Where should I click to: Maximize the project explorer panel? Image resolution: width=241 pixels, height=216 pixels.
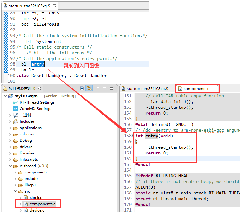[112, 88]
